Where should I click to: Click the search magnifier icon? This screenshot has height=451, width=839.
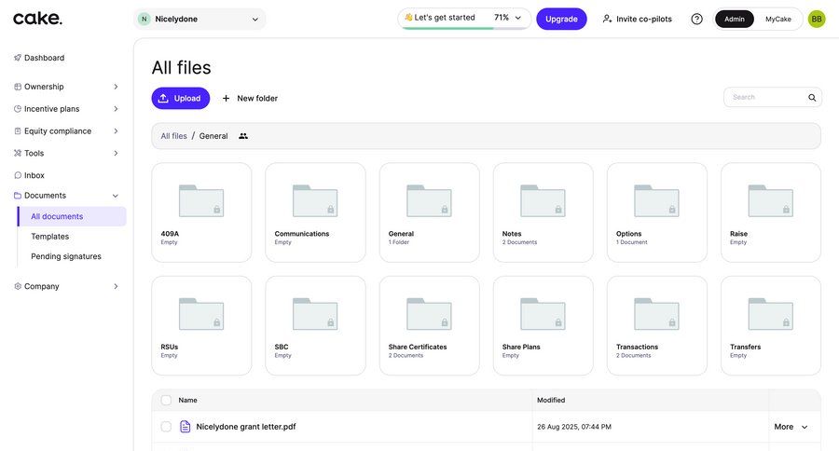[x=812, y=97]
